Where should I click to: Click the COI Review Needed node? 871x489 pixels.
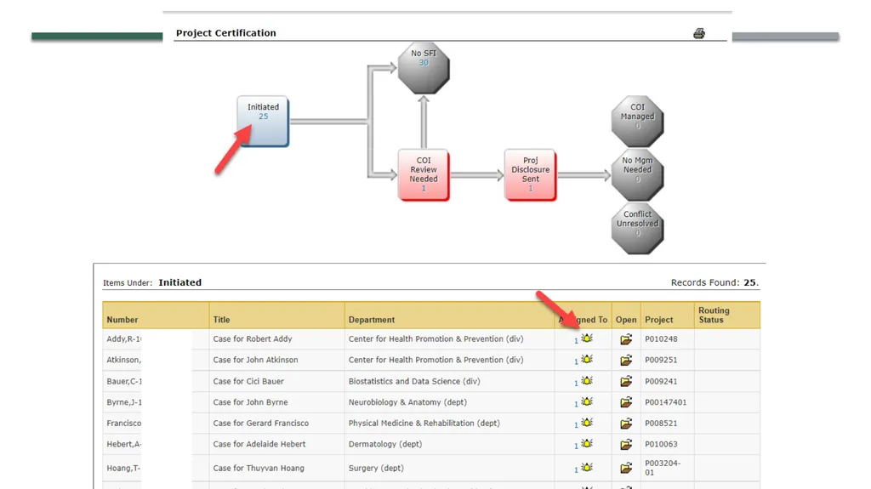coord(424,174)
